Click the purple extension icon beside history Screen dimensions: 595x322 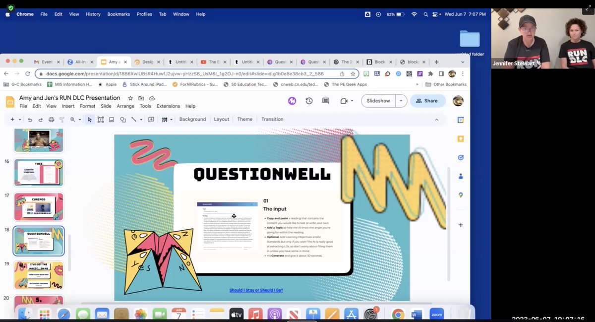[x=292, y=101]
